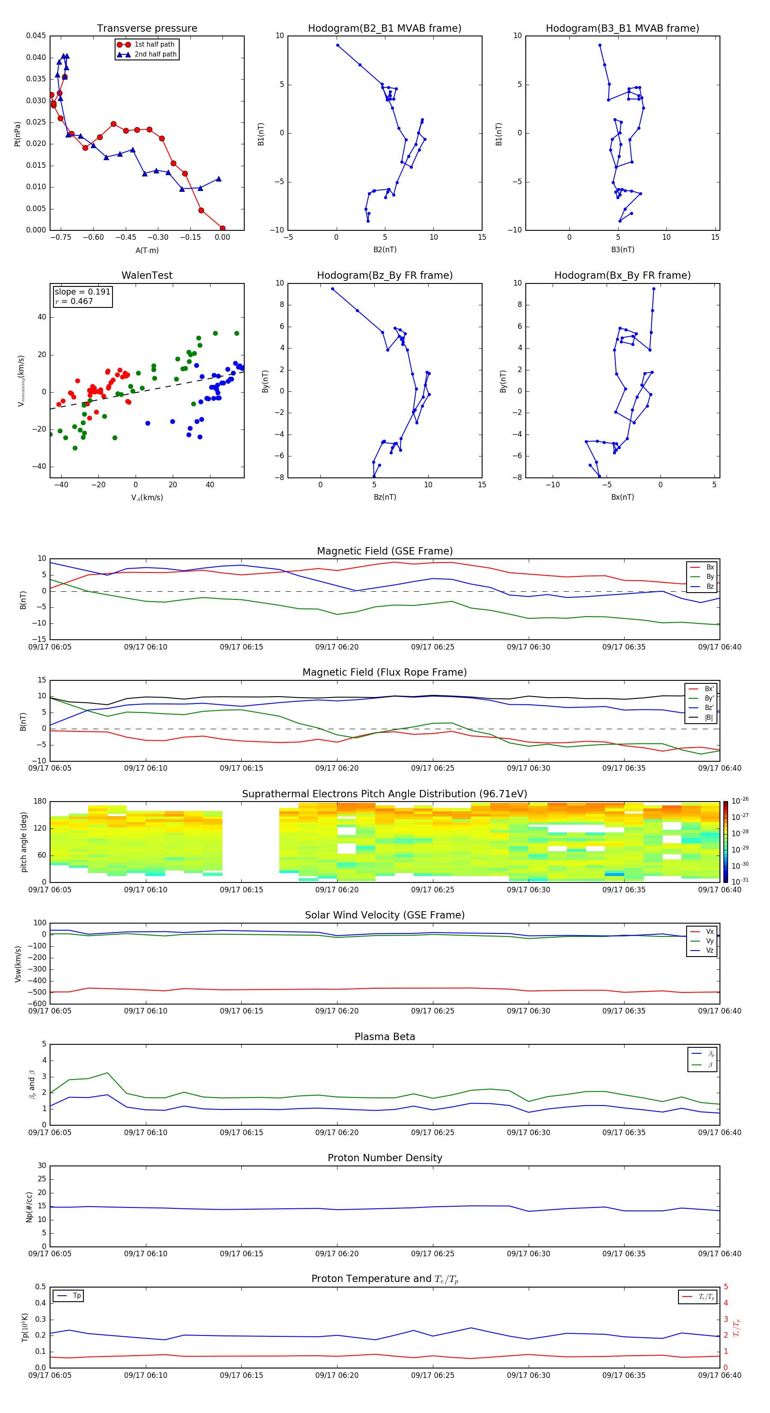Click the By' legend entry

tap(701, 698)
